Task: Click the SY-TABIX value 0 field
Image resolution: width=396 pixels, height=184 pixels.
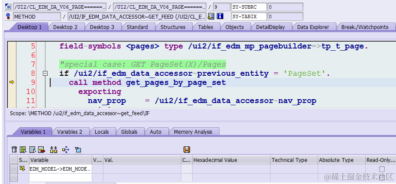Action: [285, 17]
